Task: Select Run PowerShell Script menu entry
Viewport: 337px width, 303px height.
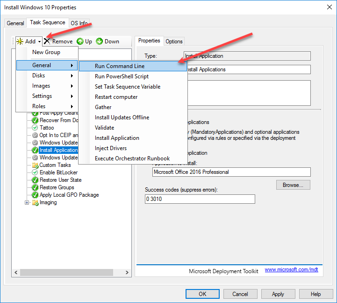Action: pyautogui.click(x=122, y=76)
